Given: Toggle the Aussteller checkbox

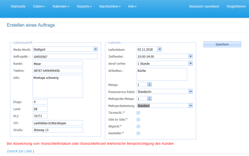Looking at the screenshot, I should pyautogui.click(x=138, y=133).
